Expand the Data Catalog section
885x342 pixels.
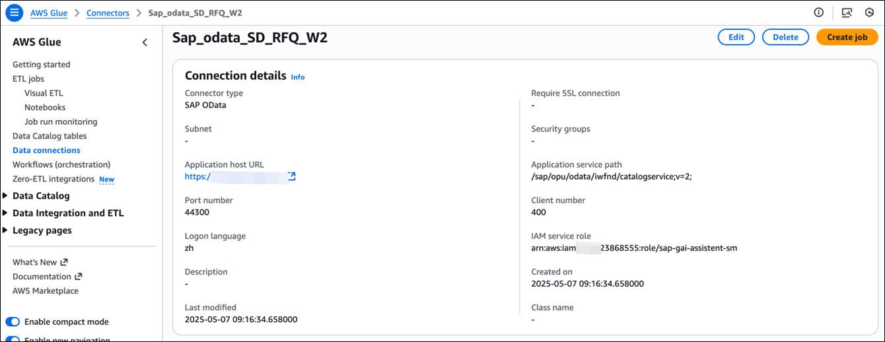pyautogui.click(x=6, y=195)
